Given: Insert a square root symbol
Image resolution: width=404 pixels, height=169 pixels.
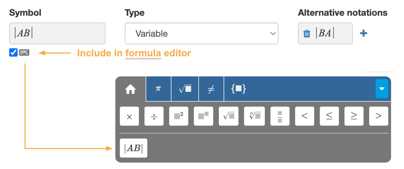Looking at the screenshot, I should click(229, 116).
